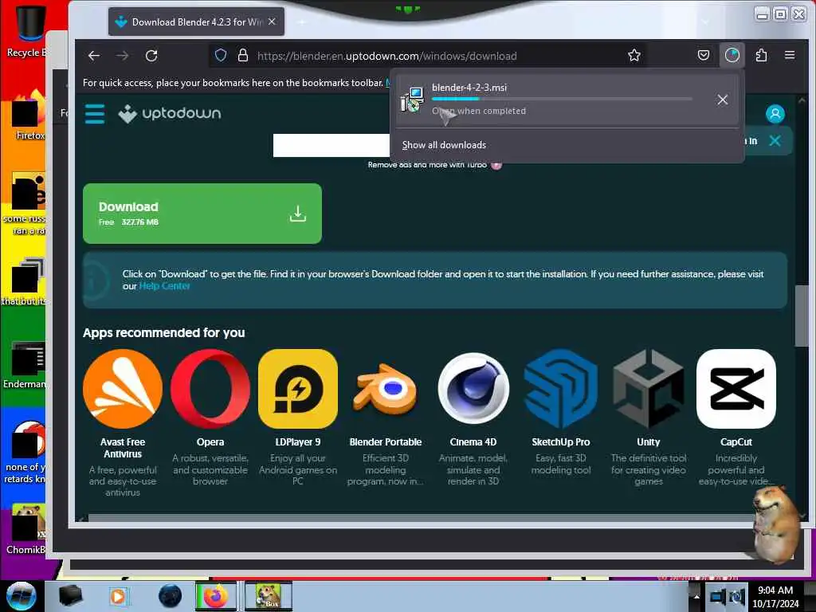Image resolution: width=816 pixels, height=612 pixels.
Task: Click the Avast Free Antivirus title
Action: click(x=123, y=448)
